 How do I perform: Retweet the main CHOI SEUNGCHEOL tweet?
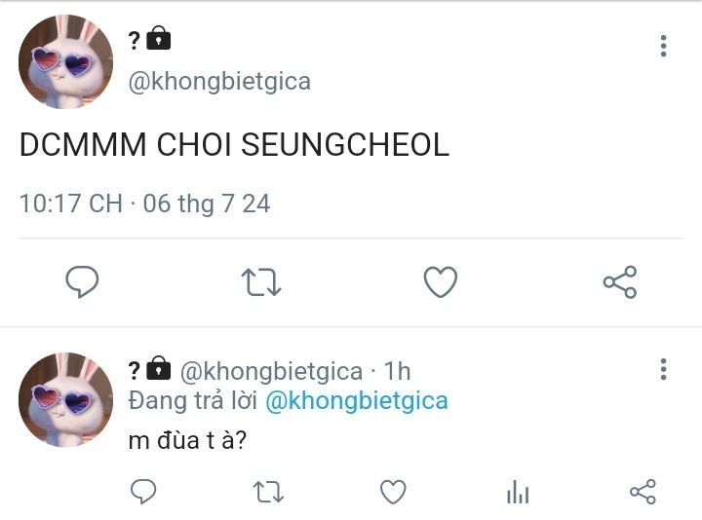coord(261,282)
